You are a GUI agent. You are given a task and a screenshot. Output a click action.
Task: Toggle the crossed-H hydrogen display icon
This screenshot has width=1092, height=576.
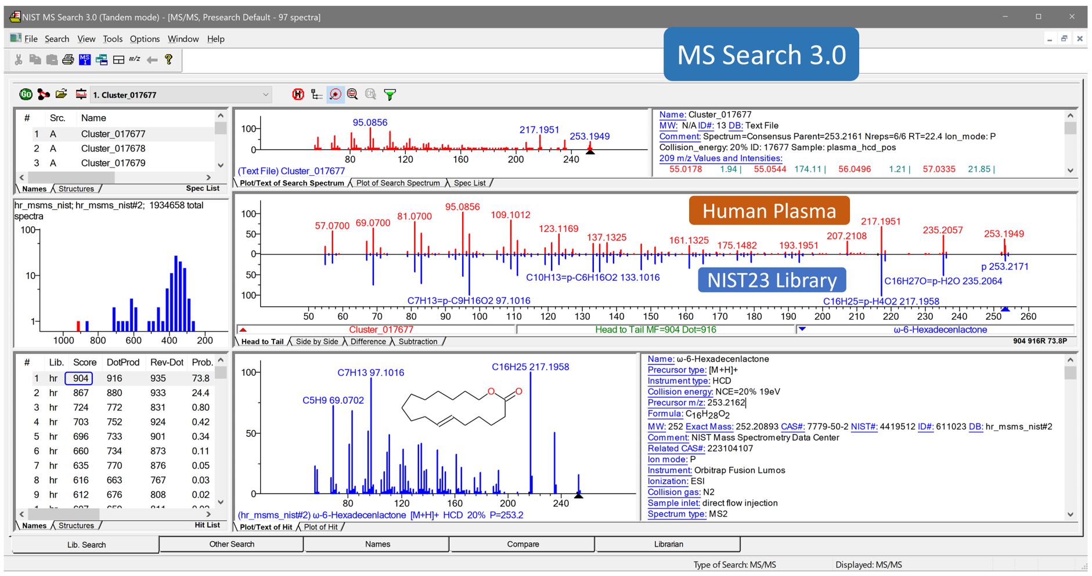click(x=298, y=94)
